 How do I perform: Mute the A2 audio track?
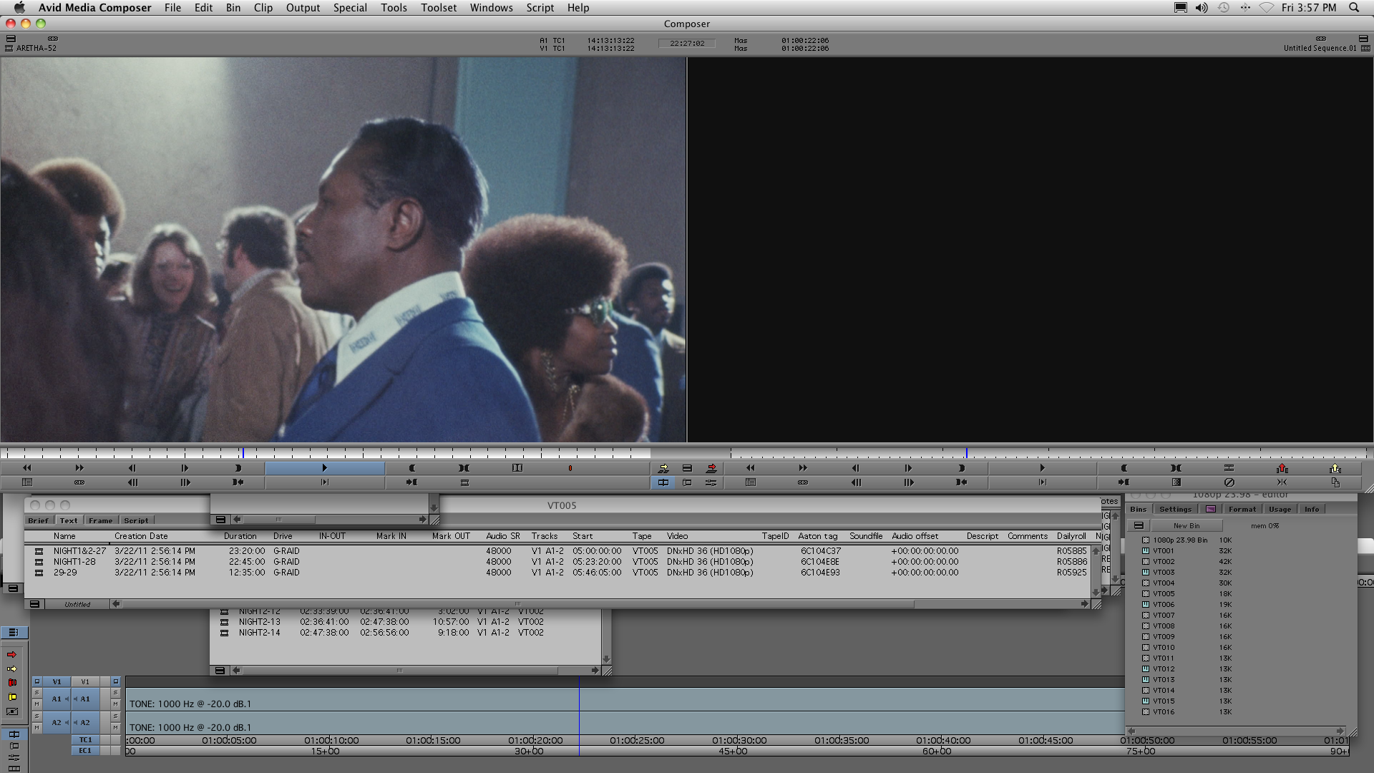[x=115, y=728]
